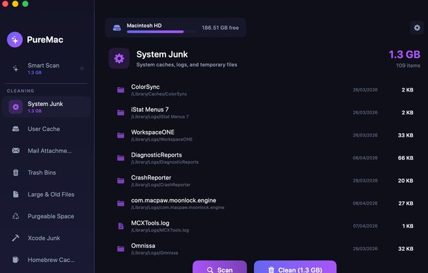
Task: Click the Macintosh HD disk icon
Action: click(117, 28)
